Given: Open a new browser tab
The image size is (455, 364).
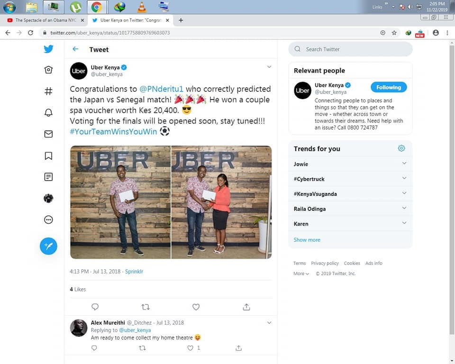Looking at the screenshot, I should click(181, 20).
